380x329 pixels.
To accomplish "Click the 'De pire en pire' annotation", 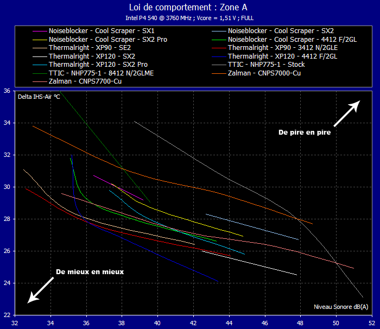I will click(x=305, y=132).
